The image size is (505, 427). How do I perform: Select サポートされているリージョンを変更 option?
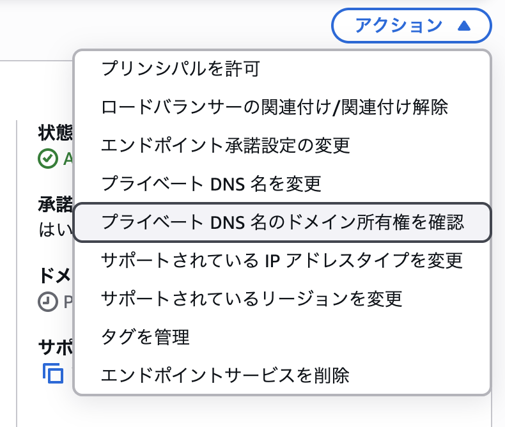(x=282, y=299)
